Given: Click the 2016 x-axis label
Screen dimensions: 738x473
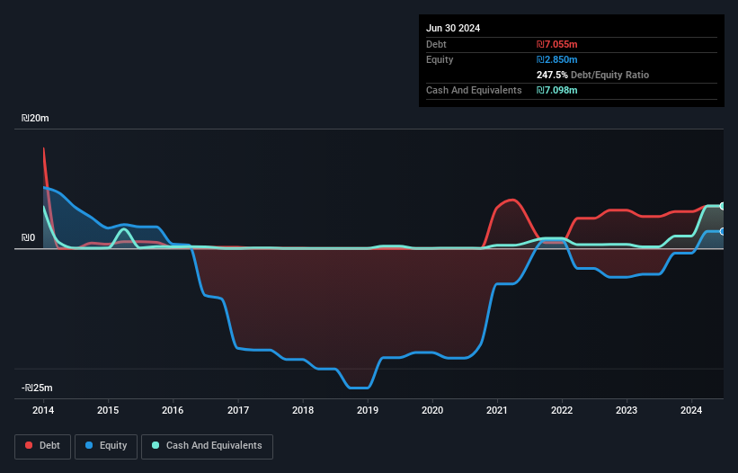Looking at the screenshot, I should point(173,410).
